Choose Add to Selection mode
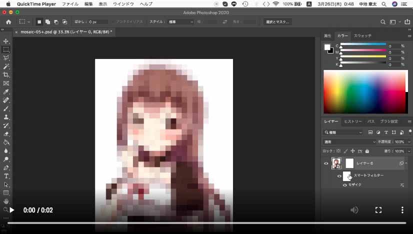 click(x=47, y=22)
